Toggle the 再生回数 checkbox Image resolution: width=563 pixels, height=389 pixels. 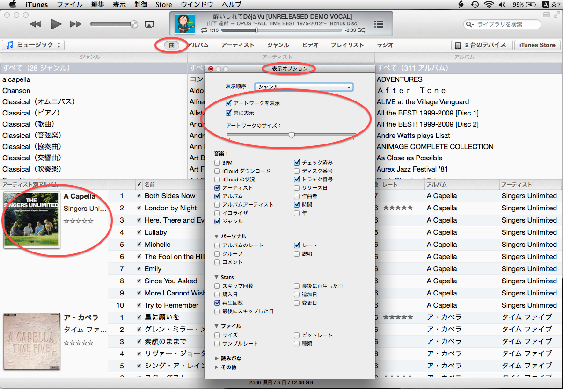pos(217,303)
